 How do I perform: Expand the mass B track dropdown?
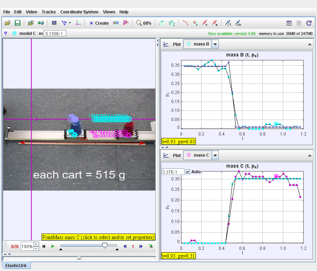pyautogui.click(x=215, y=44)
